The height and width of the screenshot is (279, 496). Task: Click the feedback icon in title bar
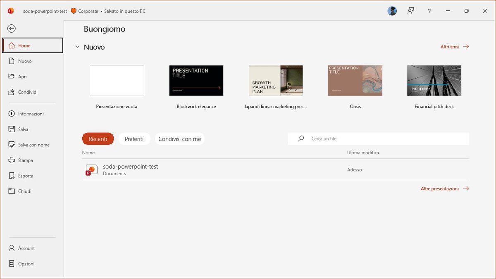(410, 11)
